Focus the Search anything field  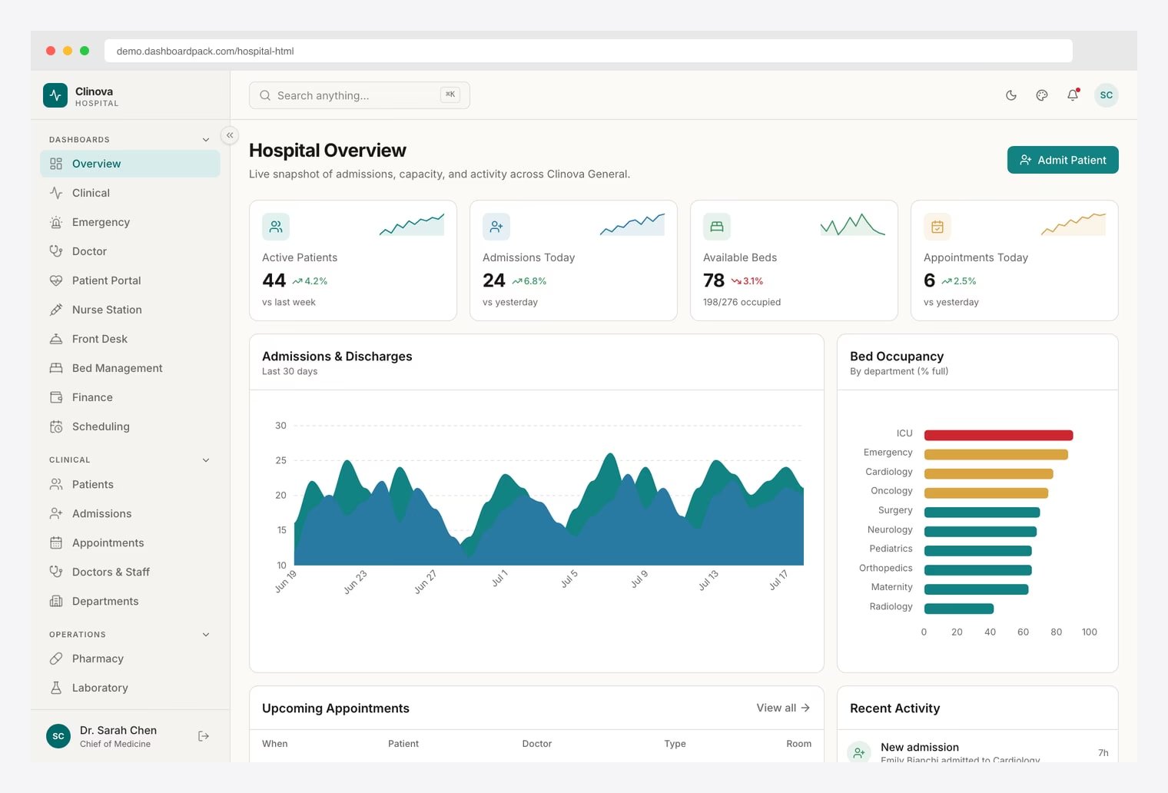(x=360, y=95)
